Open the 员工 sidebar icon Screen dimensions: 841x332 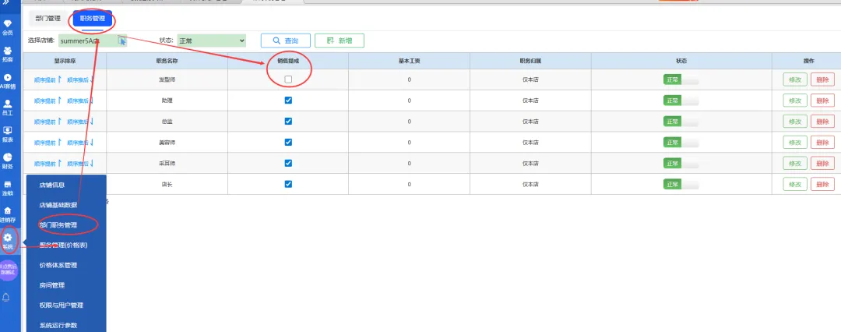[8, 108]
